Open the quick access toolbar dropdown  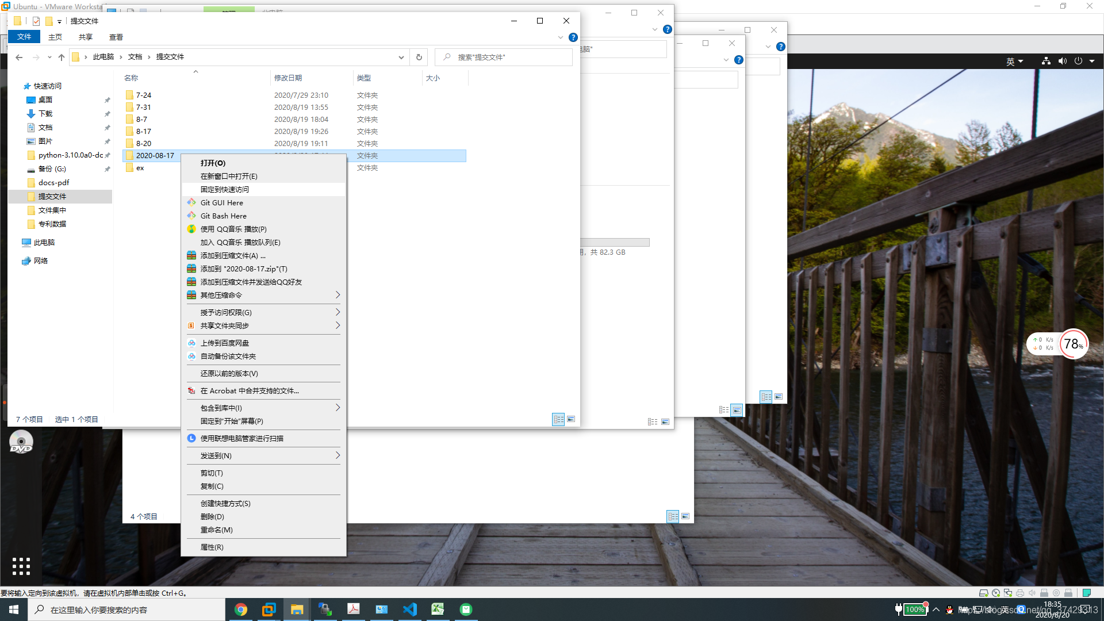[59, 21]
